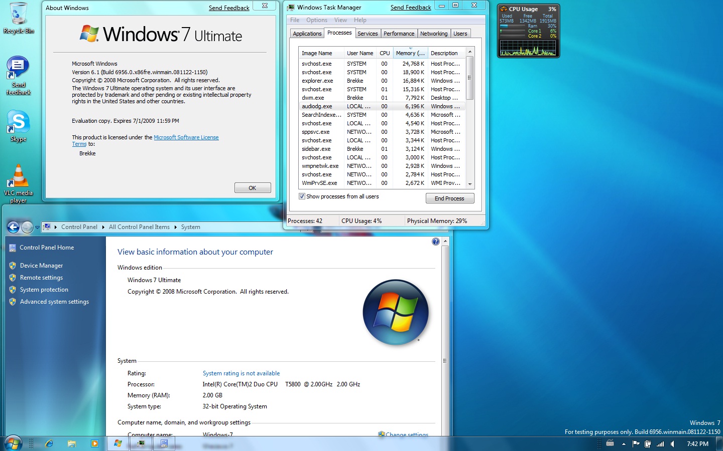Open recent pages dropdown in Control Panel
This screenshot has height=451, width=723.
point(37,227)
